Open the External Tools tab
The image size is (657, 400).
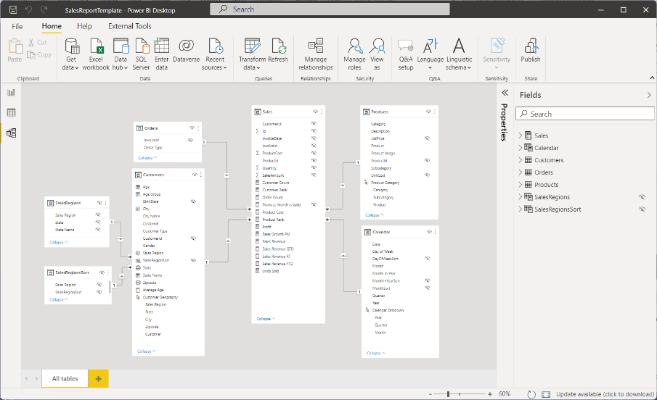(x=130, y=26)
